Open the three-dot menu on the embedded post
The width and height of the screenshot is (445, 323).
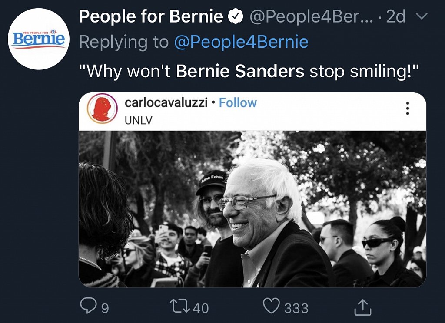tap(407, 108)
